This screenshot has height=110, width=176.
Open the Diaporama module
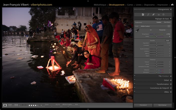tap(149, 5)
